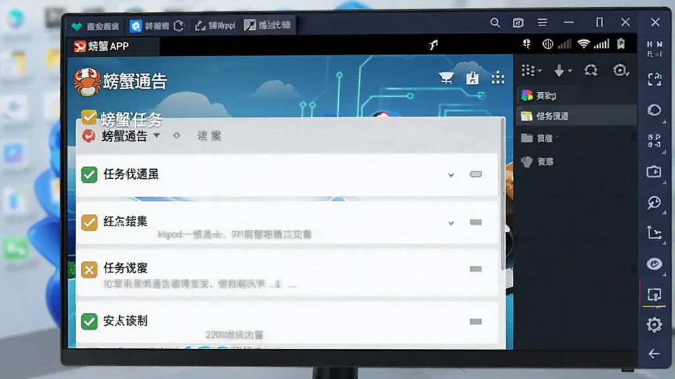Open the dotted grid menu in the 螃蟹通告 header
675x379 pixels.
click(498, 78)
